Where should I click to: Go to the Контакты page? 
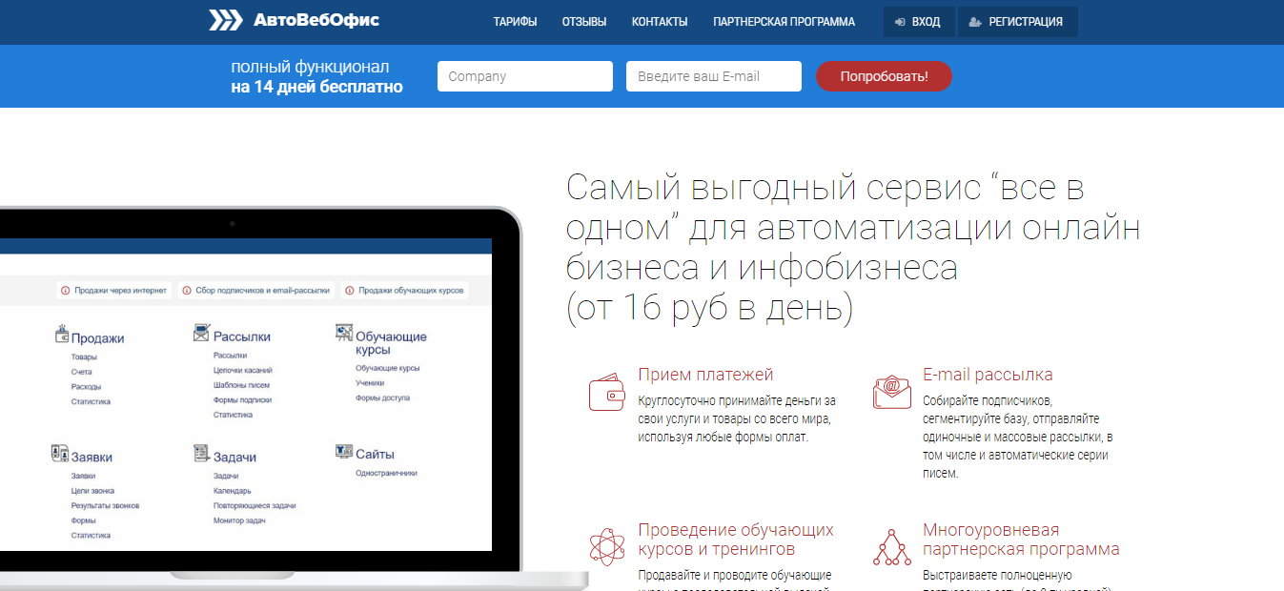coord(660,22)
